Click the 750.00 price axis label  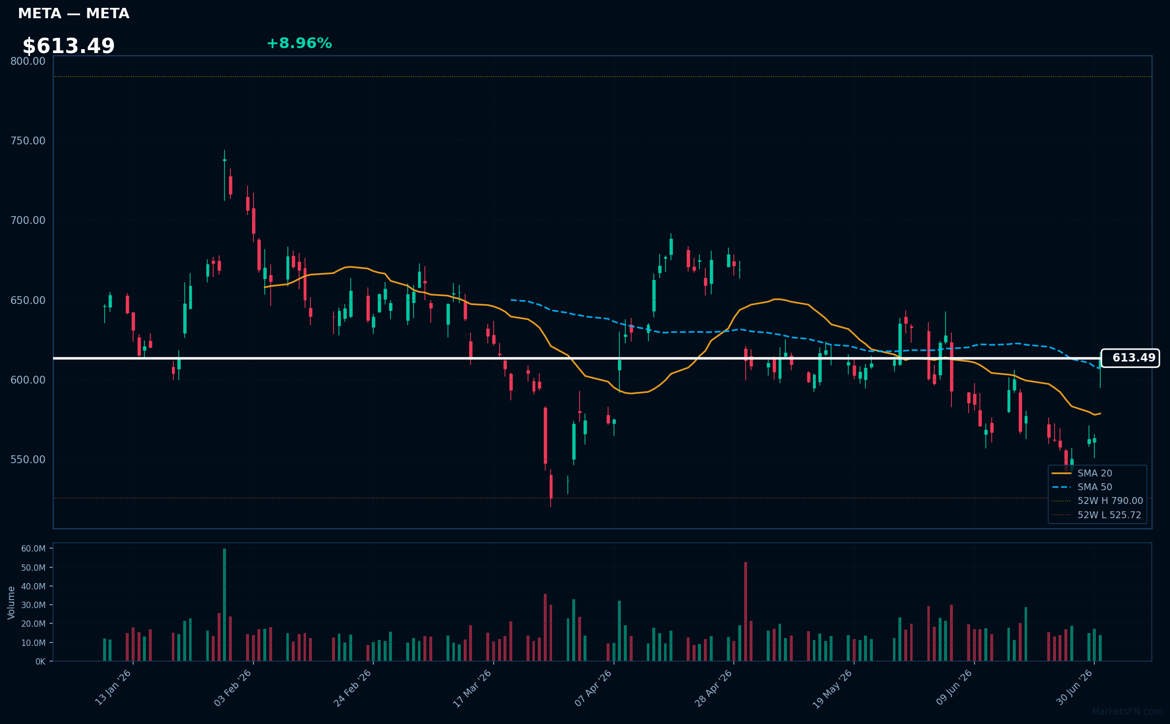pos(28,140)
